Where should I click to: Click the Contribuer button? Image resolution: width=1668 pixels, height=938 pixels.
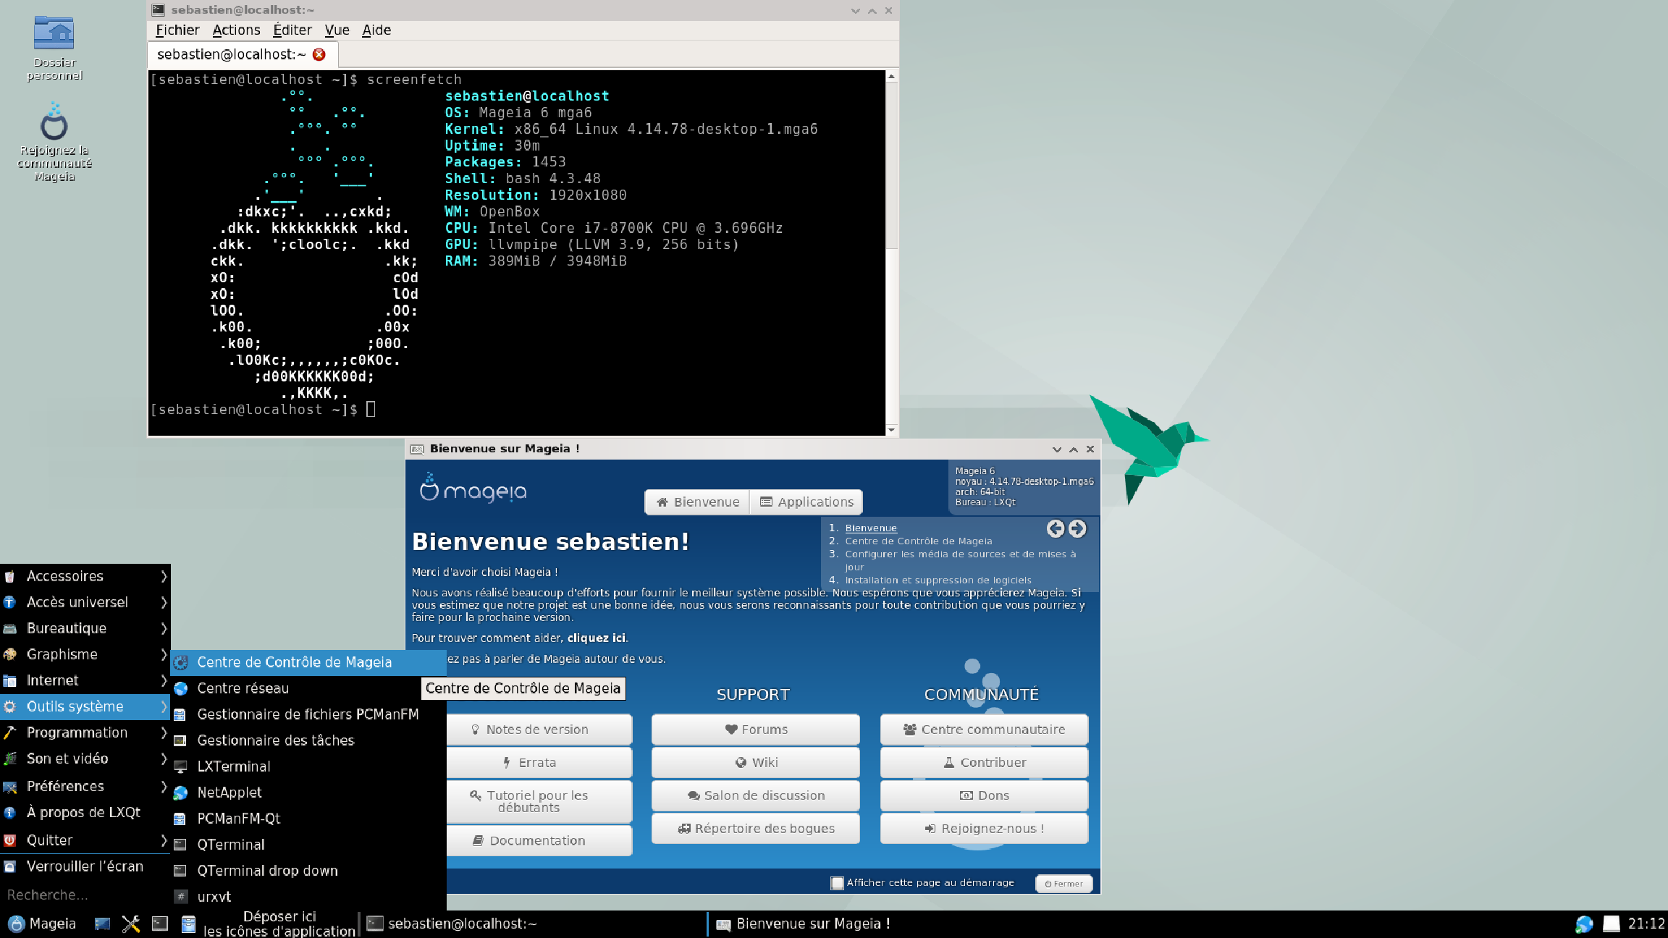pyautogui.click(x=984, y=762)
